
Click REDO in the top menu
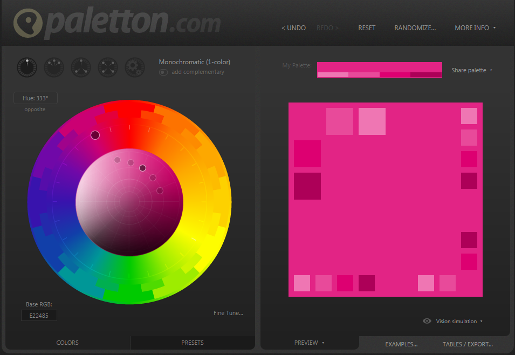(x=327, y=28)
